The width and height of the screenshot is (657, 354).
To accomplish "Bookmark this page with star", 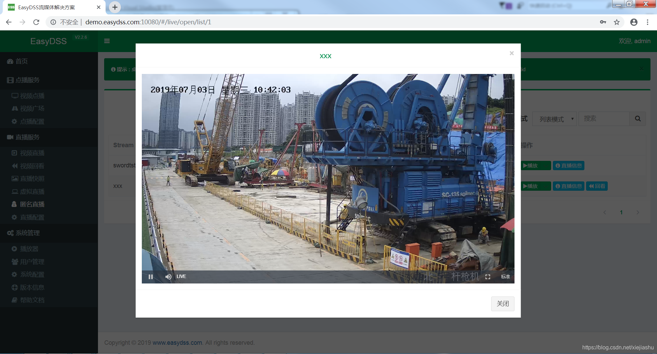I will tap(617, 22).
